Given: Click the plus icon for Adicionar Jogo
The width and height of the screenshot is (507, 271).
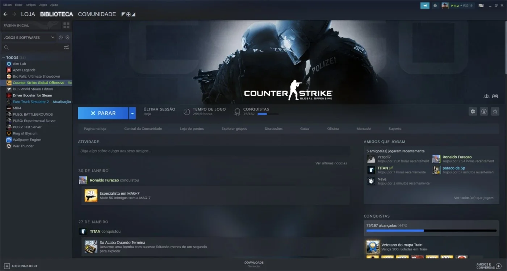Looking at the screenshot, I should click(7, 266).
